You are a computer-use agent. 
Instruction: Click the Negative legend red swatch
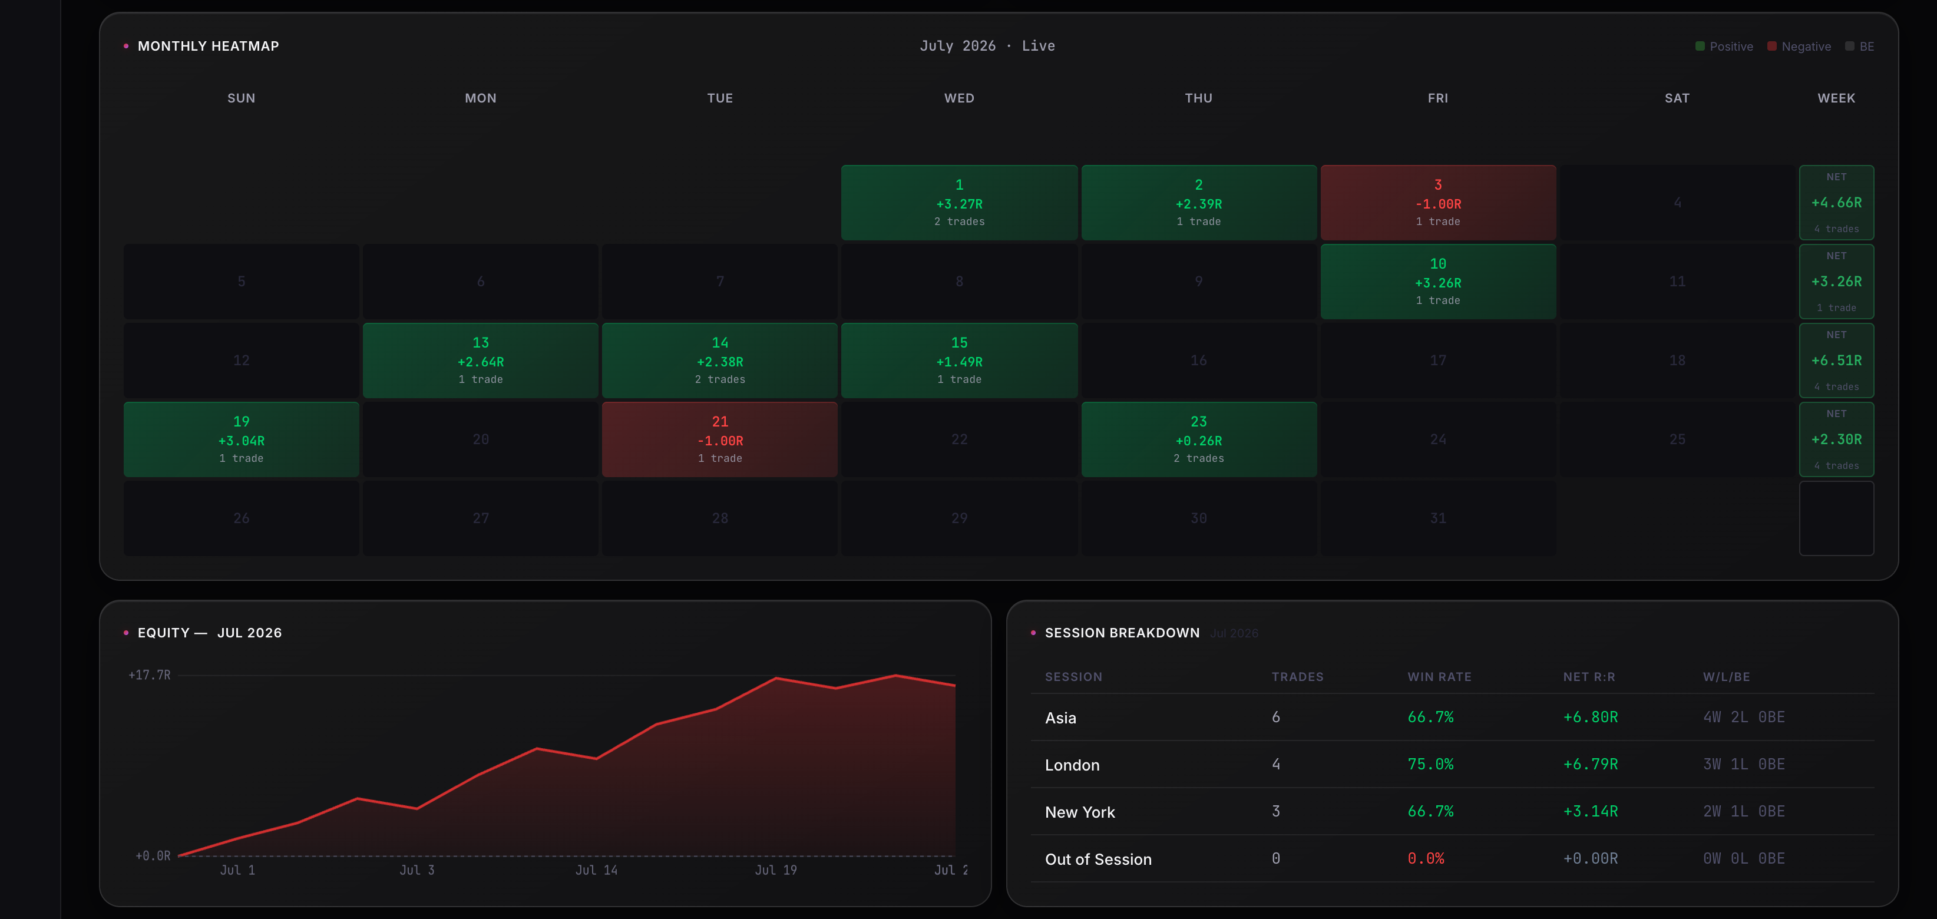[x=1771, y=47]
